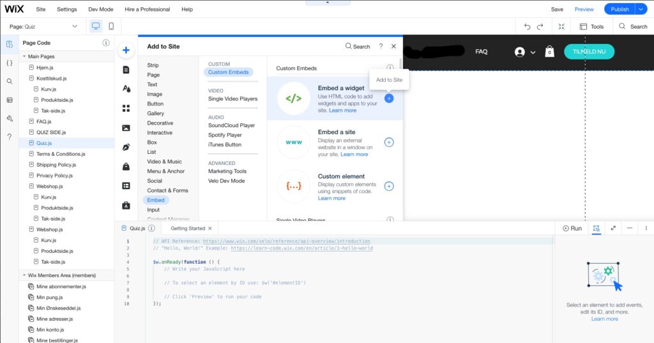Close the Getting Started tab
Screen dimensions: 654x343
click(209, 228)
